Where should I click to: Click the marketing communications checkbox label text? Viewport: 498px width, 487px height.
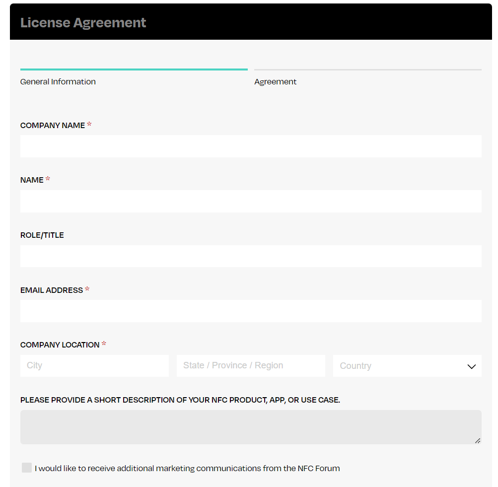tap(187, 468)
